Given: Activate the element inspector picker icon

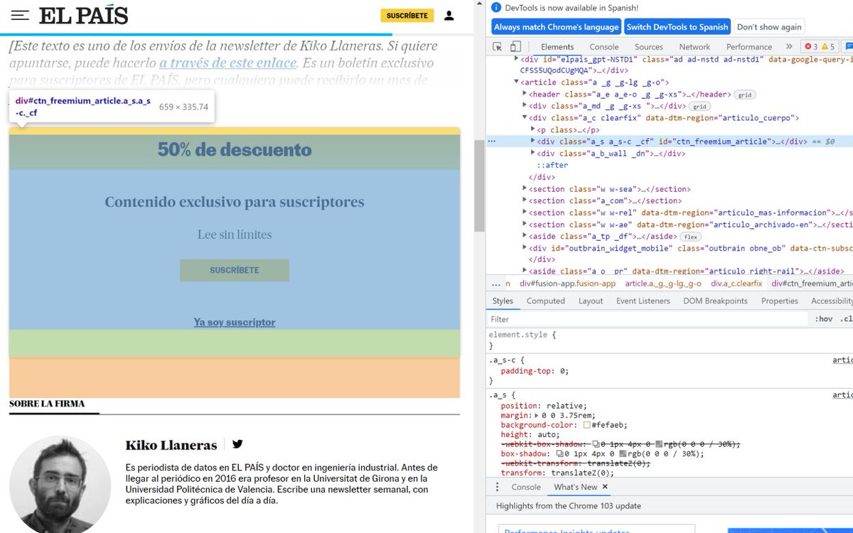Looking at the screenshot, I should point(498,46).
